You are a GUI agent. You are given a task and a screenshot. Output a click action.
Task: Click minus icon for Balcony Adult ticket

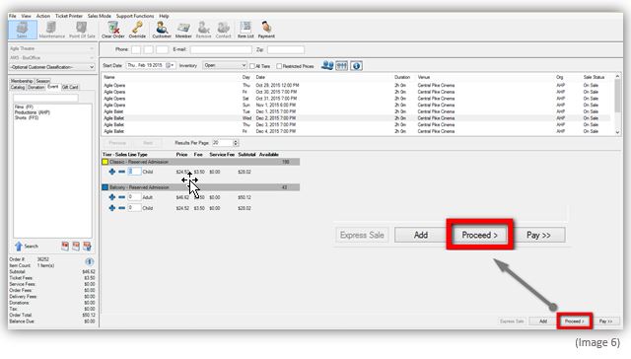coord(121,197)
